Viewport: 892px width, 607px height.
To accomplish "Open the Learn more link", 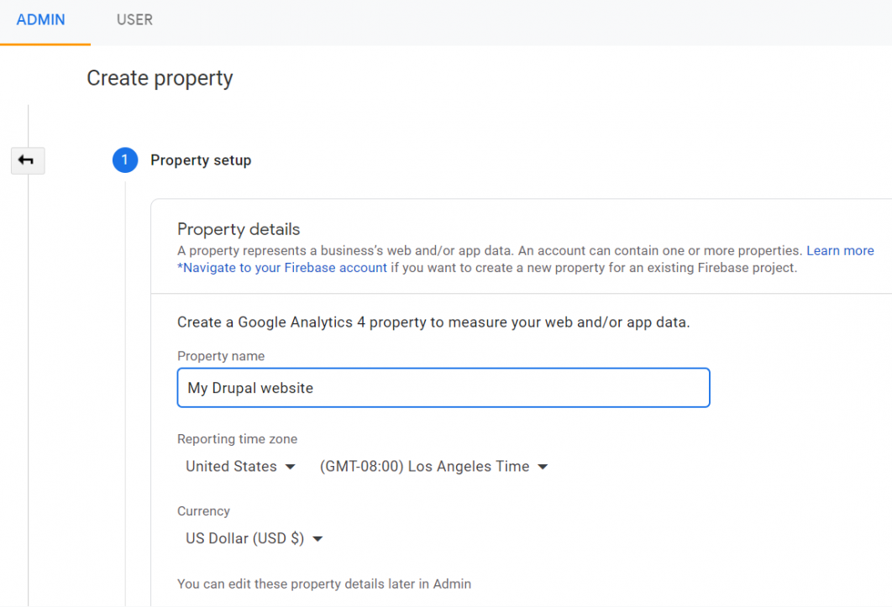I will (840, 250).
